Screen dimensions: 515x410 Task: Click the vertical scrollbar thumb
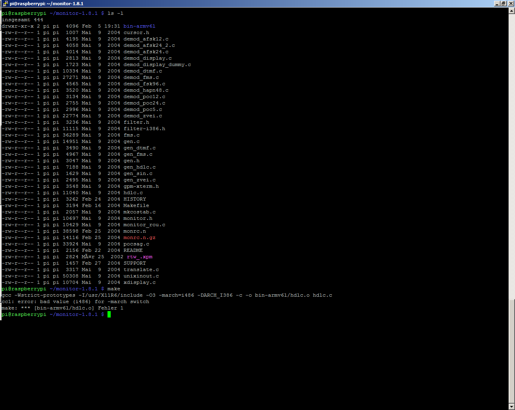click(511, 350)
